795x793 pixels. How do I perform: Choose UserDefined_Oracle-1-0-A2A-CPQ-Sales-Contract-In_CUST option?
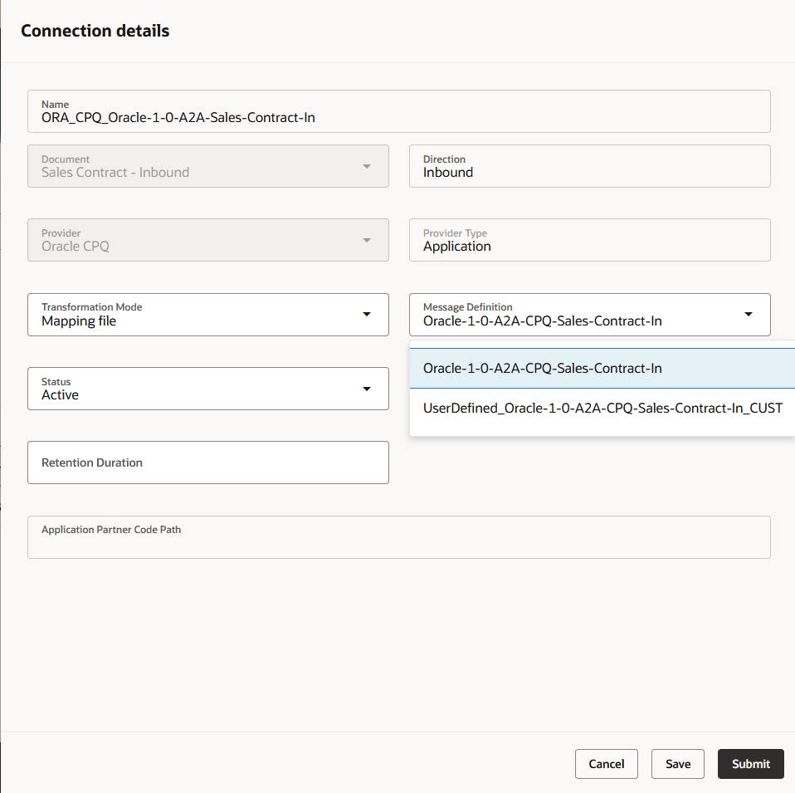[602, 409]
